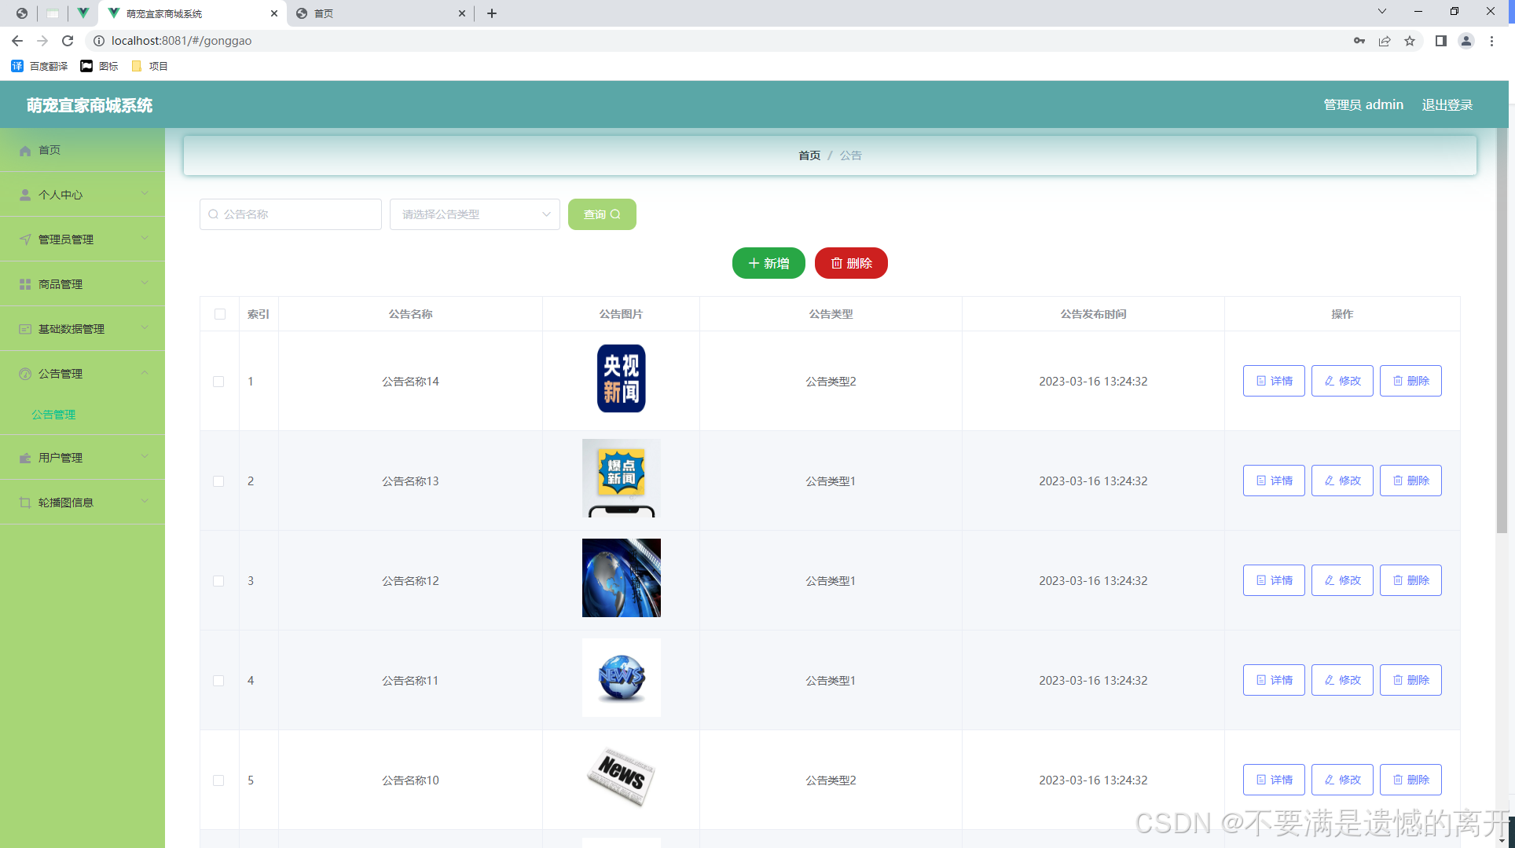Click the 新增 (Add New) button
The height and width of the screenshot is (848, 1515).
769,263
